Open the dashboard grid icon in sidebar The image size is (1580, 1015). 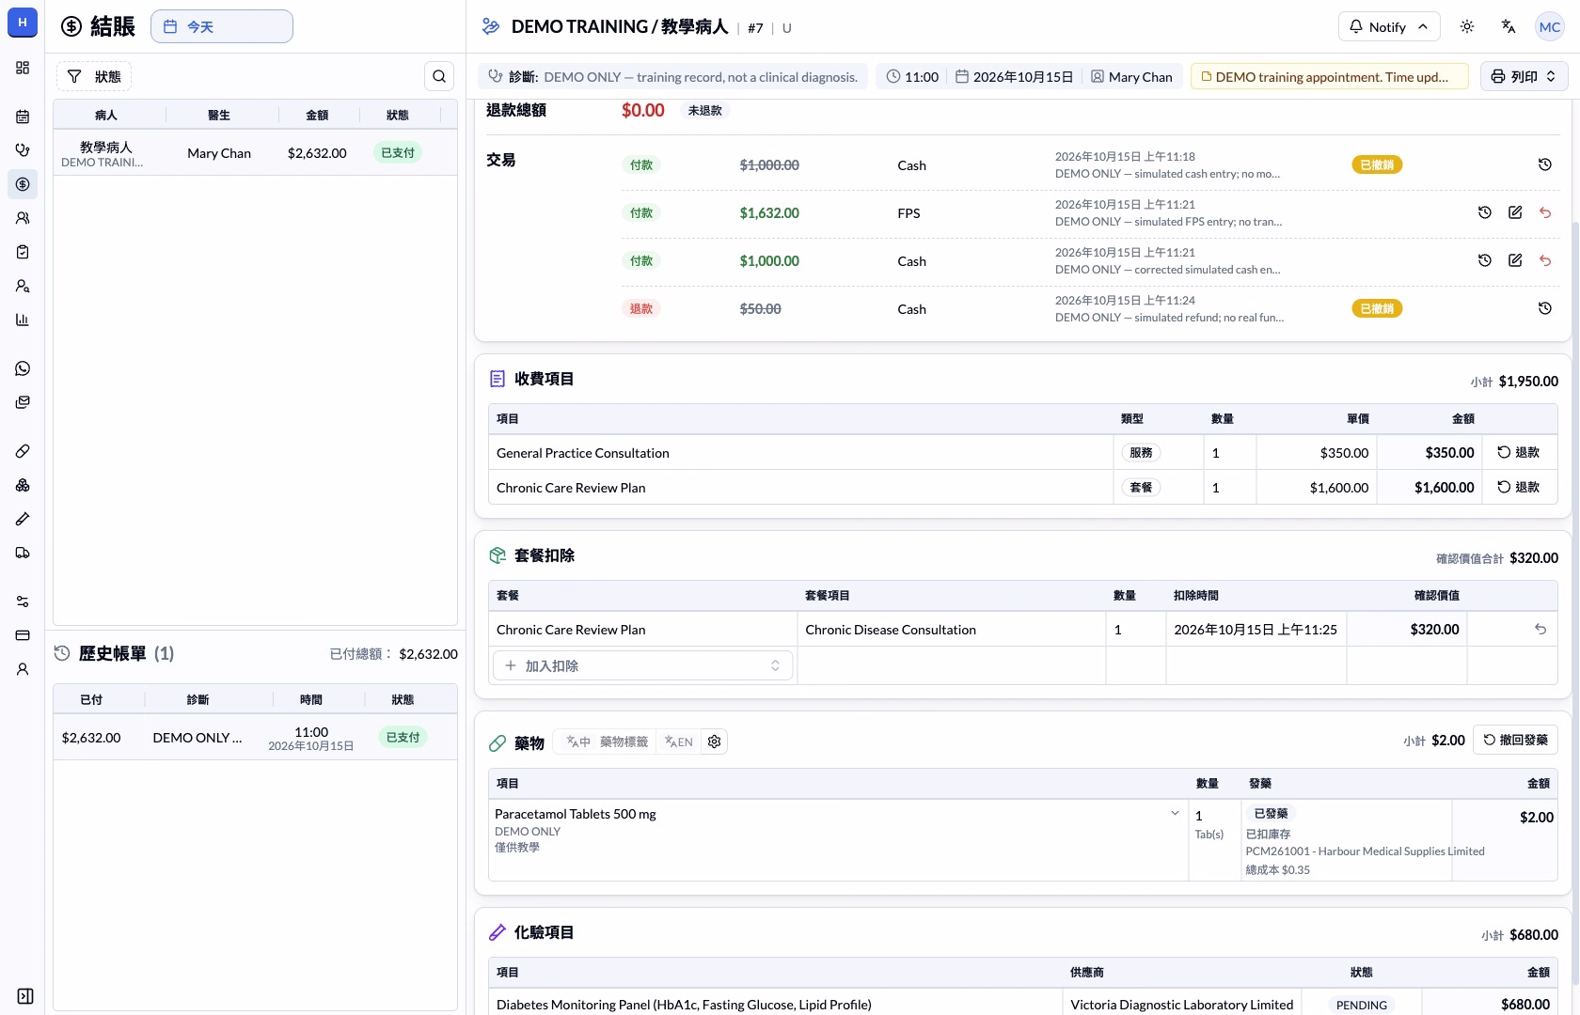coord(23,68)
